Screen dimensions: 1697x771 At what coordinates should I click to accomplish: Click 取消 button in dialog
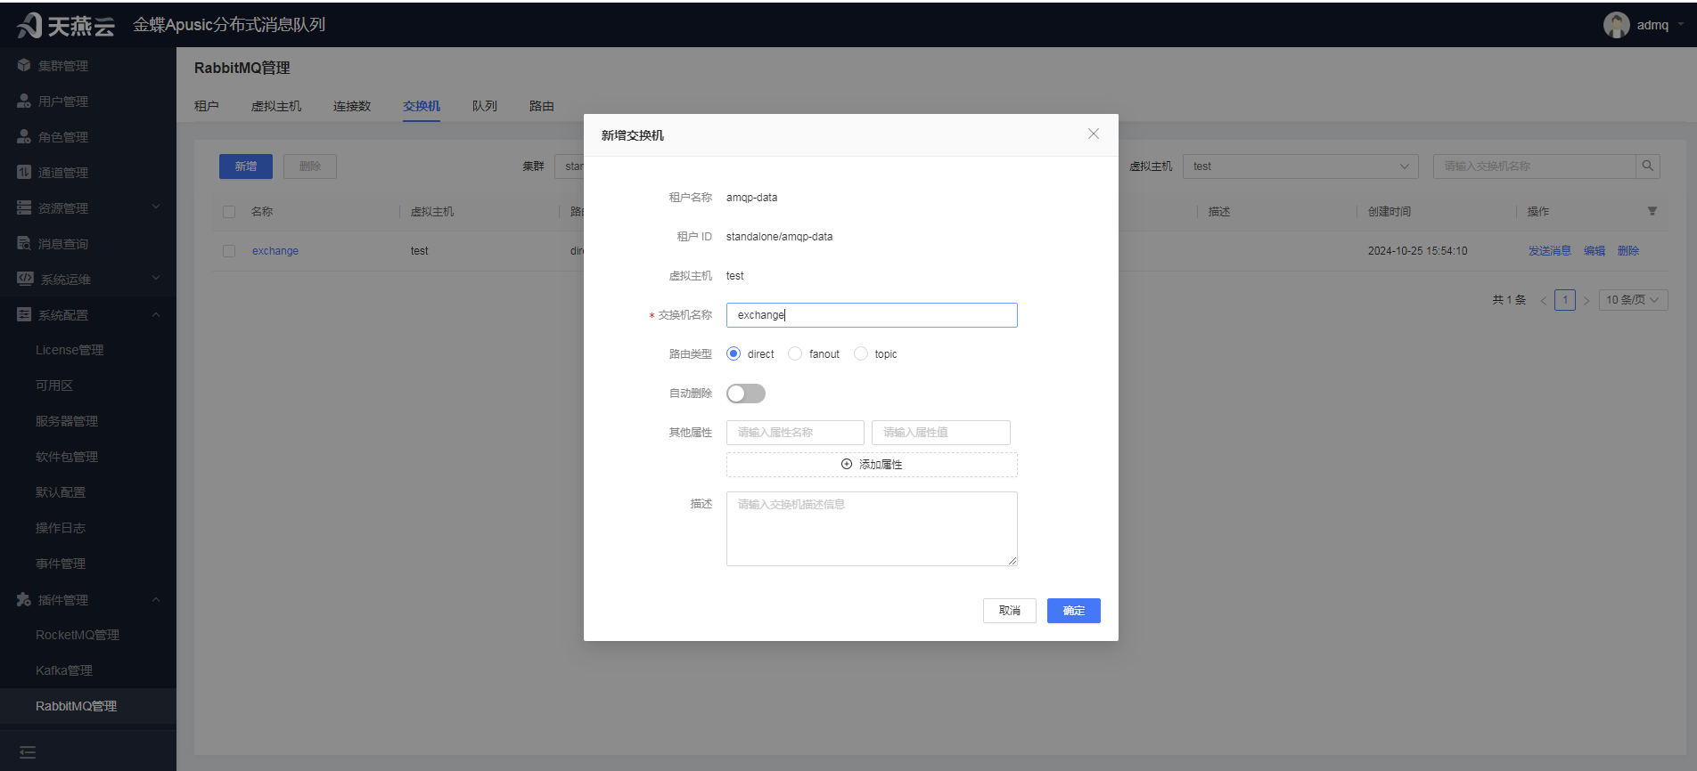1010,611
